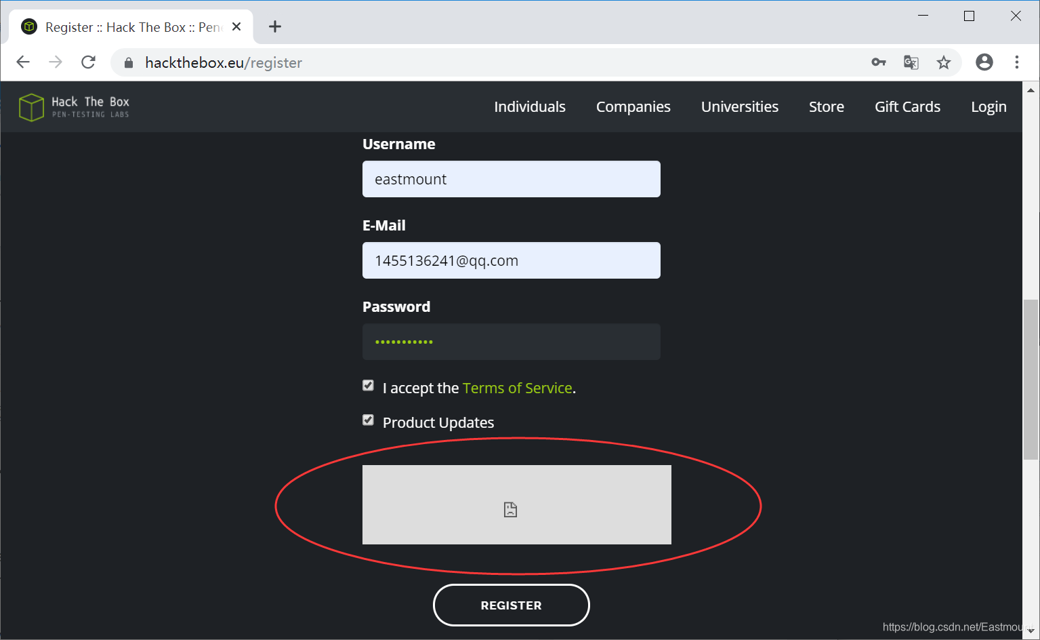This screenshot has height=640, width=1040.
Task: Open saved passwords key icon
Action: tap(879, 62)
